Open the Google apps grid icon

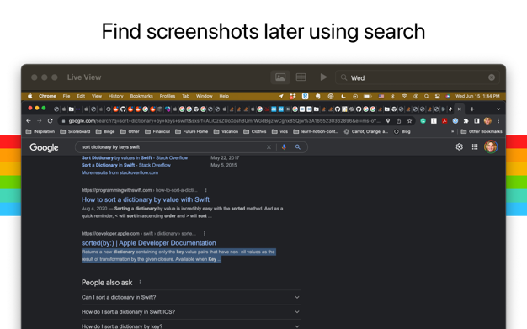pos(475,147)
